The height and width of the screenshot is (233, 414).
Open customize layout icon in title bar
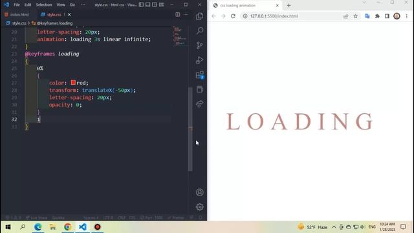[161, 5]
